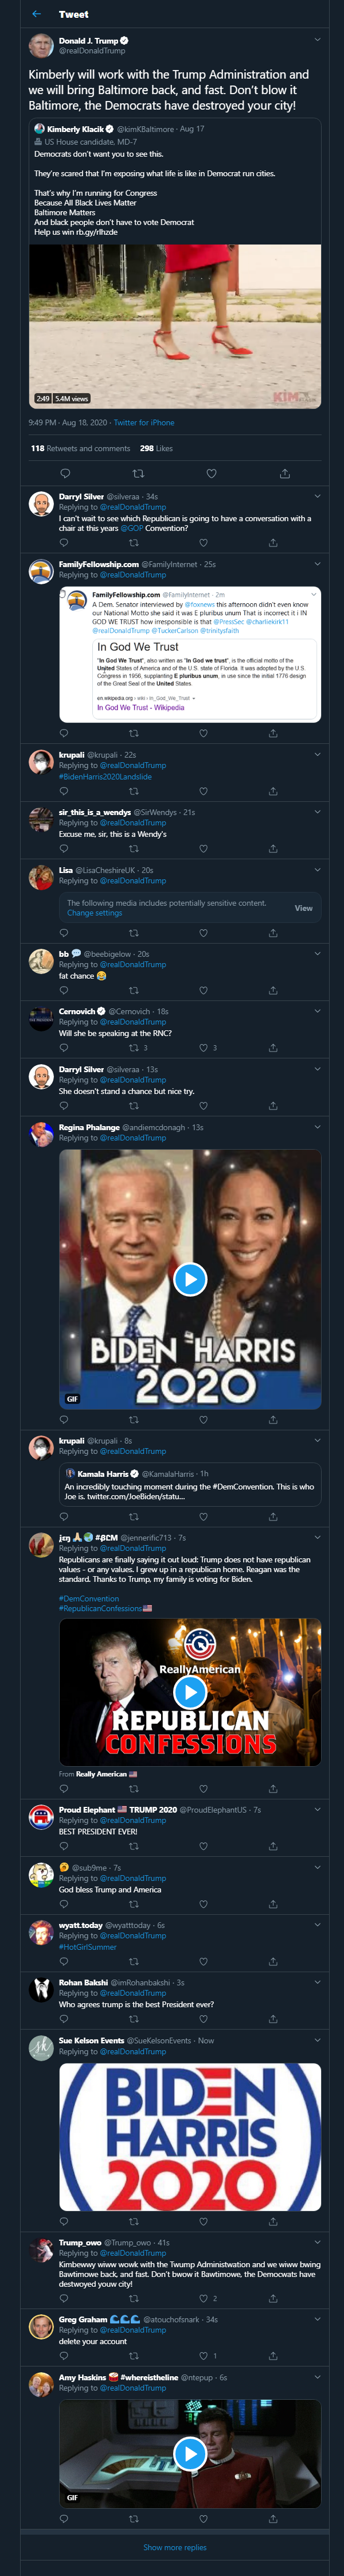Expand options caret on Lisa's reply
Viewport: 344px width, 2576px height.
[x=317, y=870]
